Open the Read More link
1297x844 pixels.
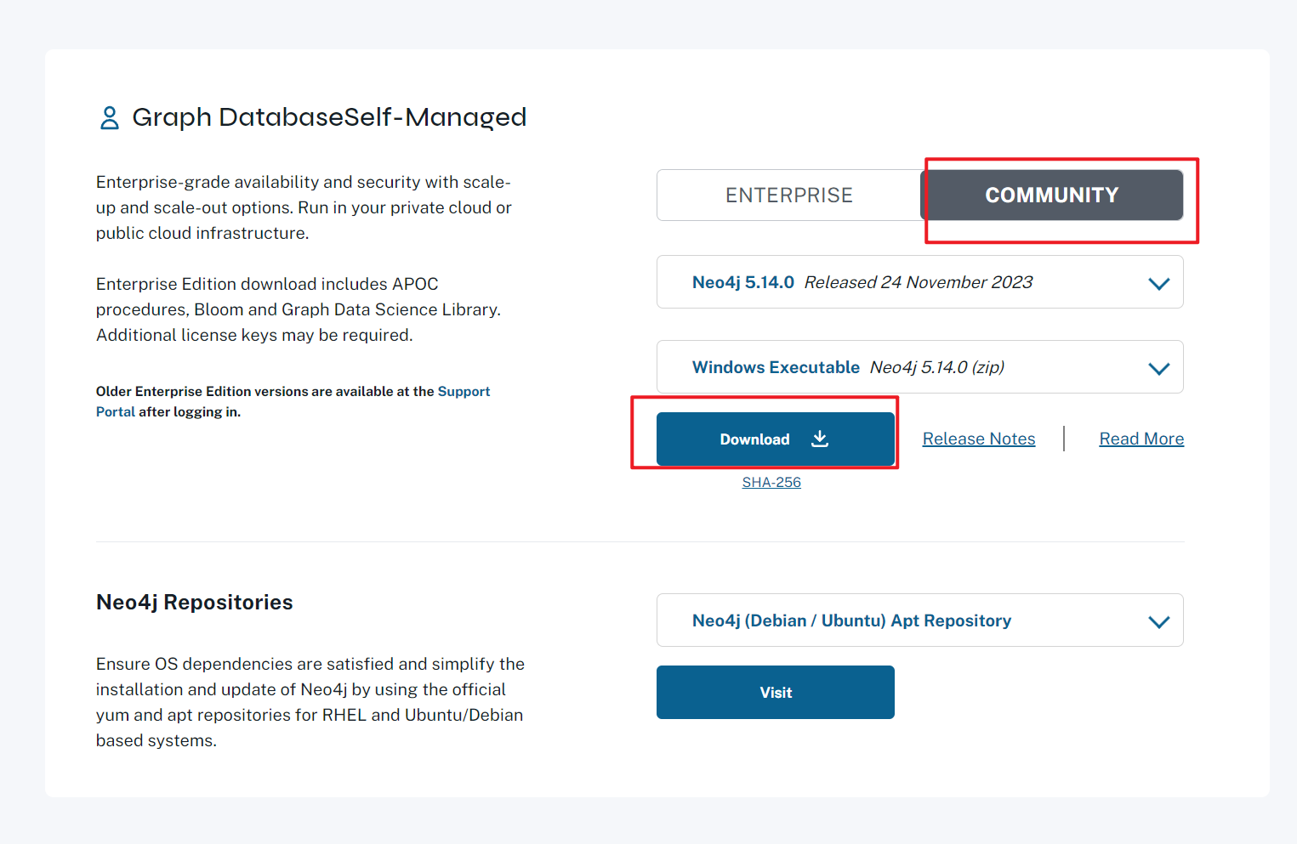point(1141,439)
